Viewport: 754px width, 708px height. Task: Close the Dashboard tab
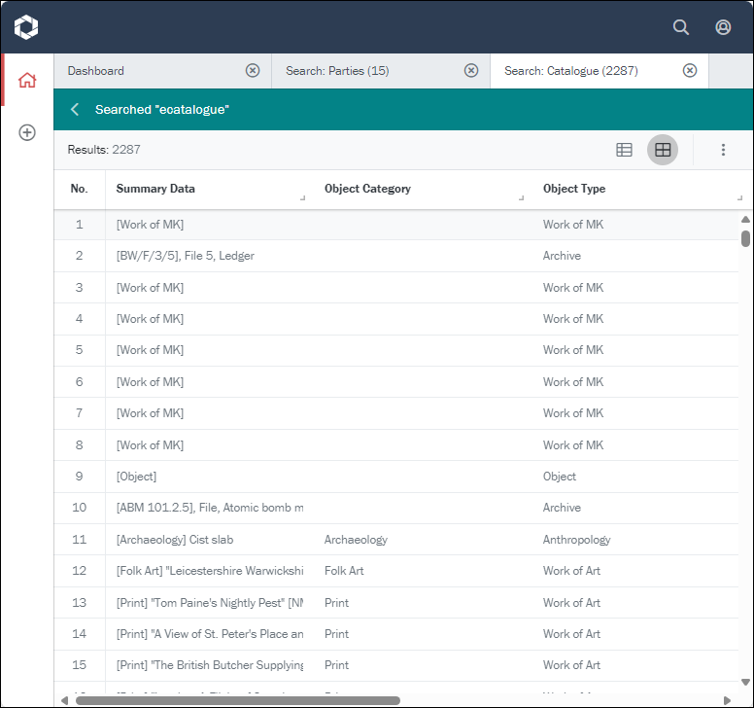pos(253,71)
